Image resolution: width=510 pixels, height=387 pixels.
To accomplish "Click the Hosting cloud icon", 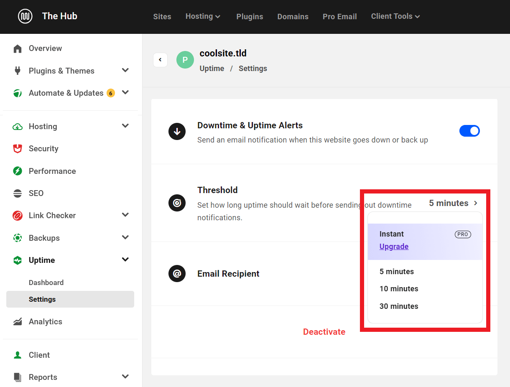I will click(x=18, y=126).
